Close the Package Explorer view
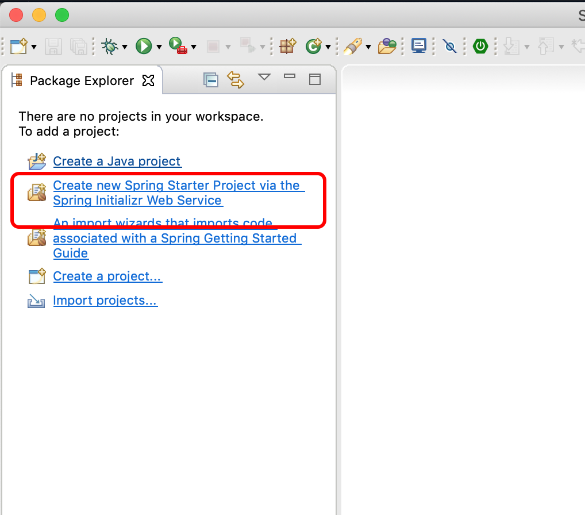Screen dimensions: 585x515 (x=148, y=80)
